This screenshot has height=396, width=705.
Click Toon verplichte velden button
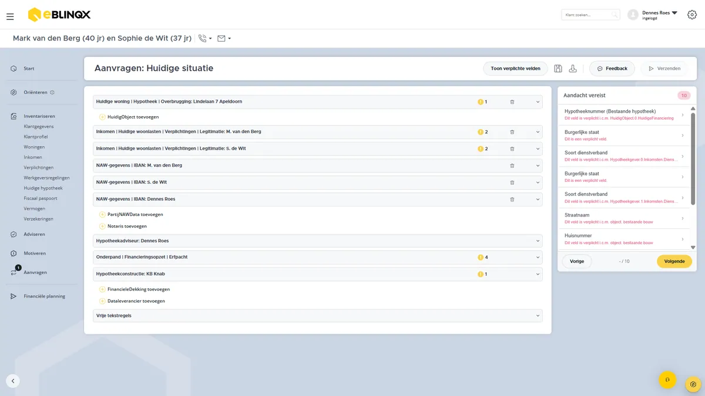pyautogui.click(x=515, y=69)
